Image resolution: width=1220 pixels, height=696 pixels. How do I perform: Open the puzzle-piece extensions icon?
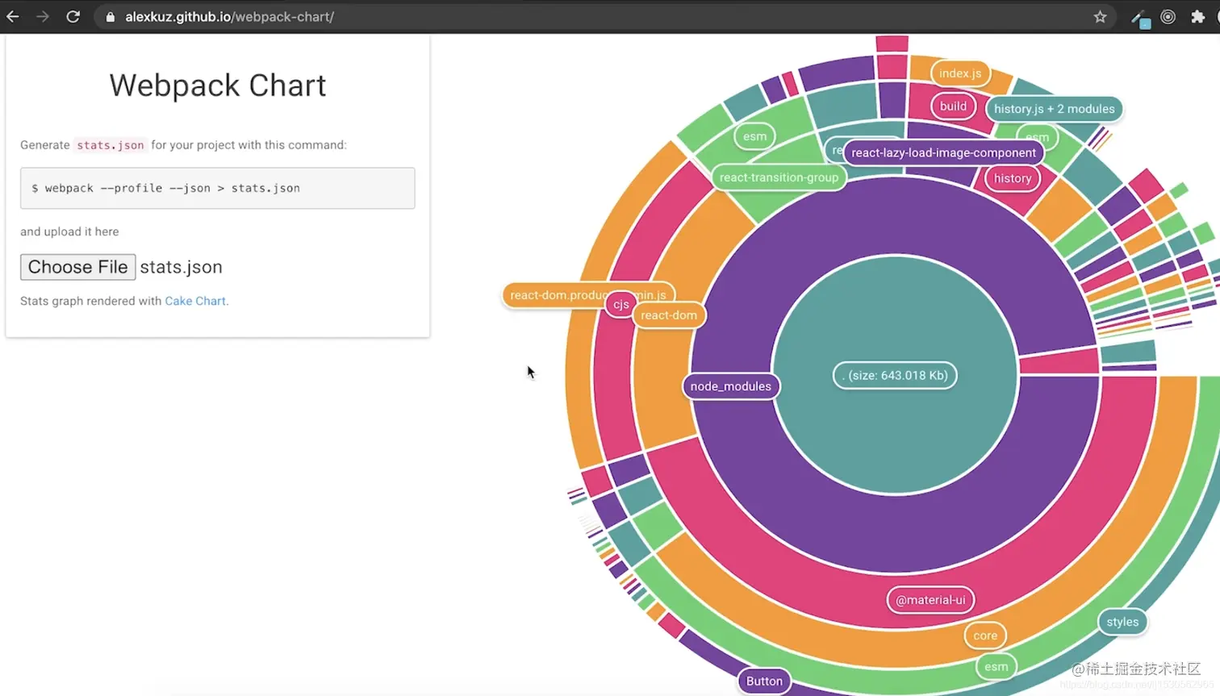pyautogui.click(x=1197, y=17)
